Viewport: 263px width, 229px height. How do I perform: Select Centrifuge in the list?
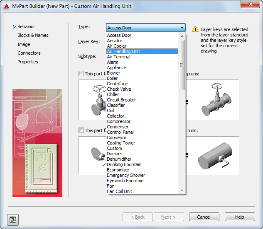143,84
